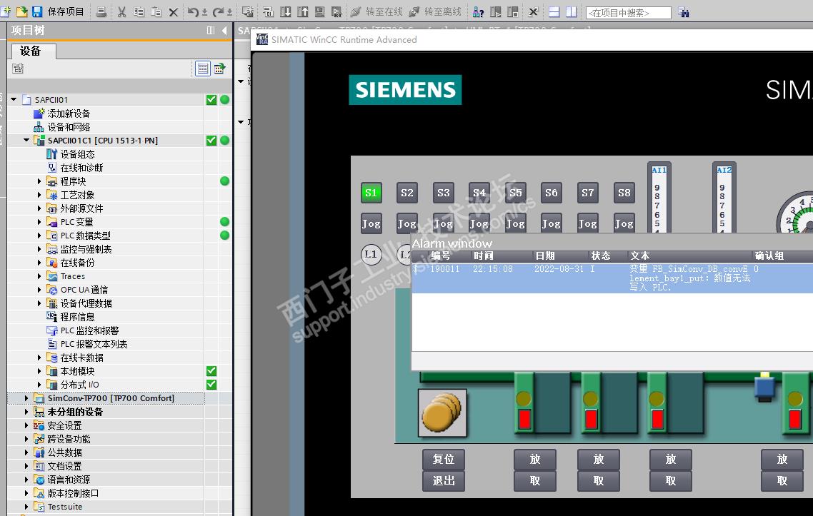Click the stop CPU icon
Viewport: 813px width, 516px height.
tap(513, 11)
